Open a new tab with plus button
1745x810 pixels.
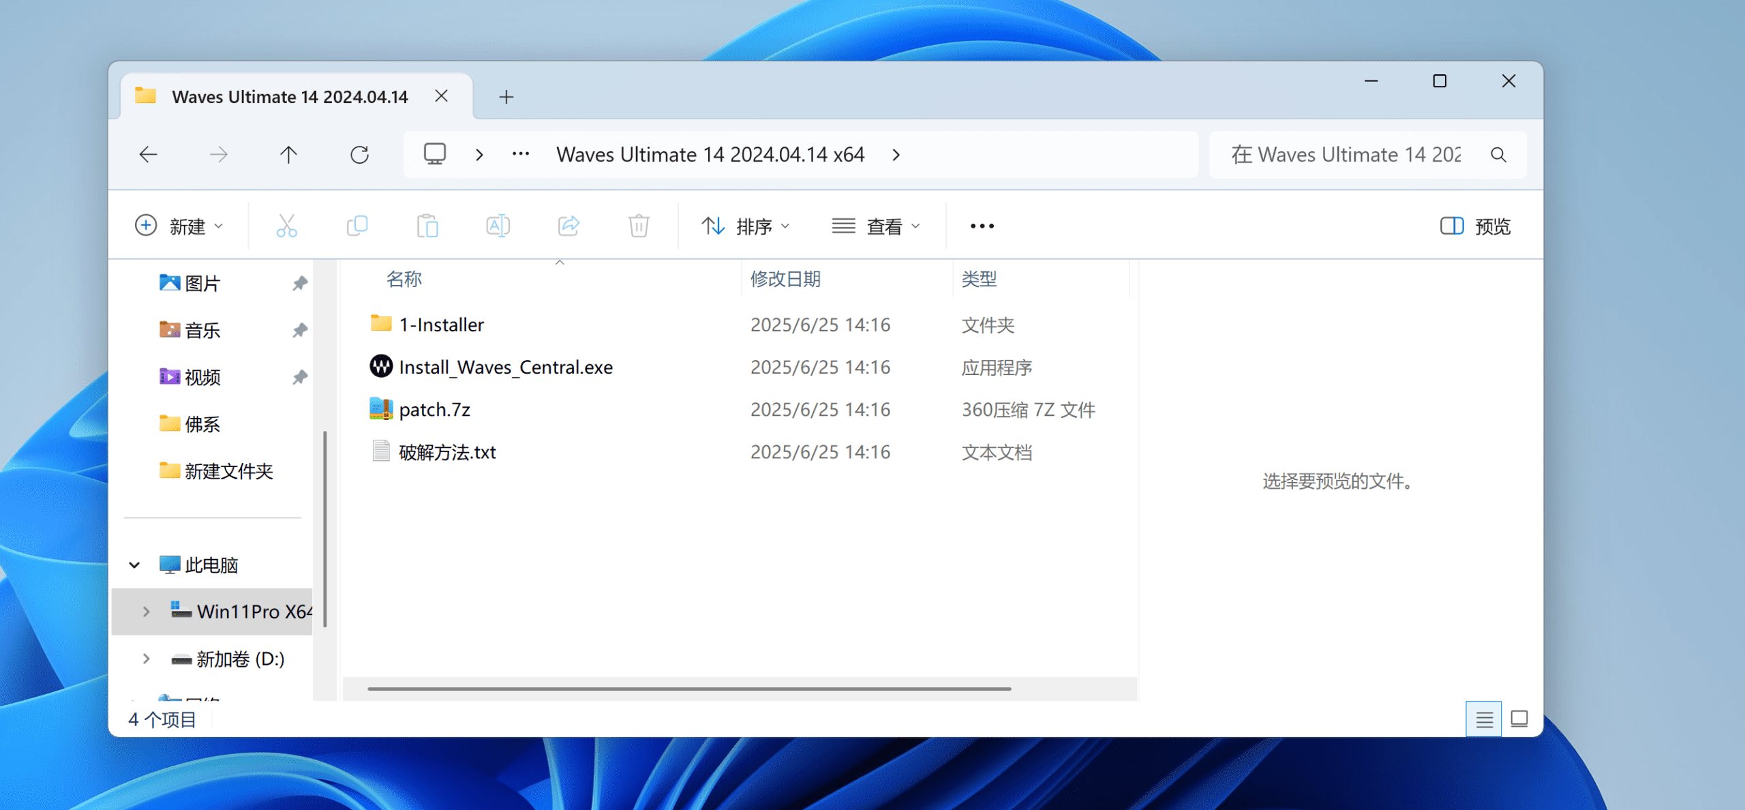coord(506,97)
